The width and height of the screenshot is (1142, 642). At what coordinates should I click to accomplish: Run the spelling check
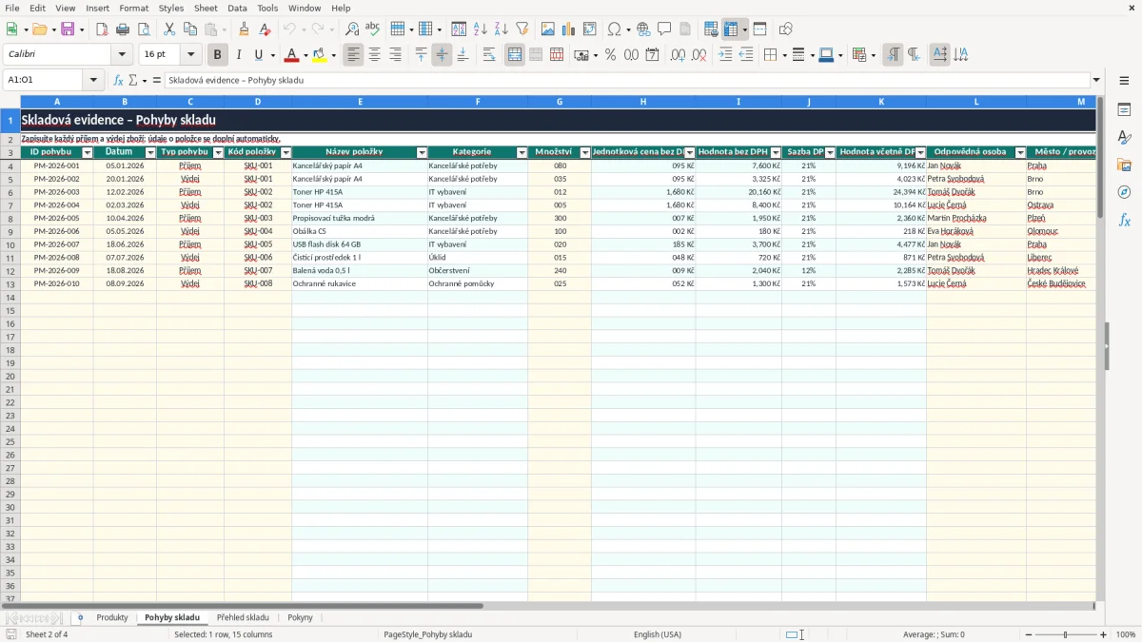coord(373,29)
